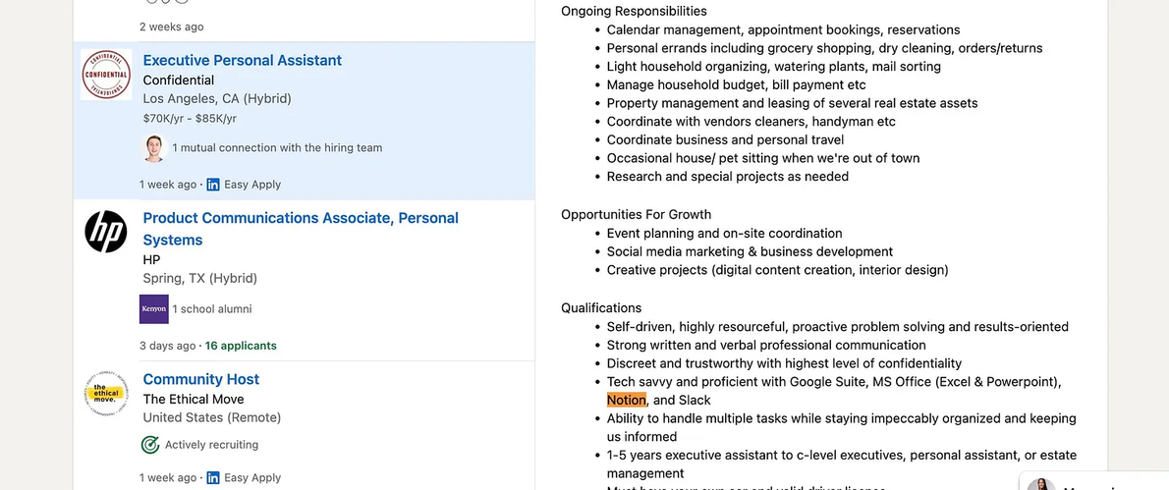1169x490 pixels.
Task: Open the Confidential company logo
Action: coord(106,75)
